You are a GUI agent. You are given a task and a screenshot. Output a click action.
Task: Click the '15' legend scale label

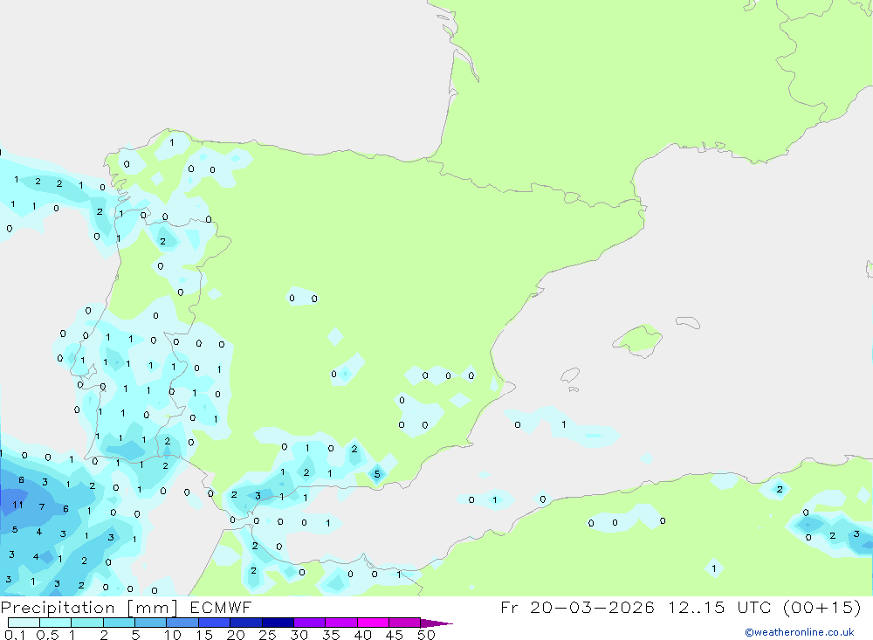204,635
